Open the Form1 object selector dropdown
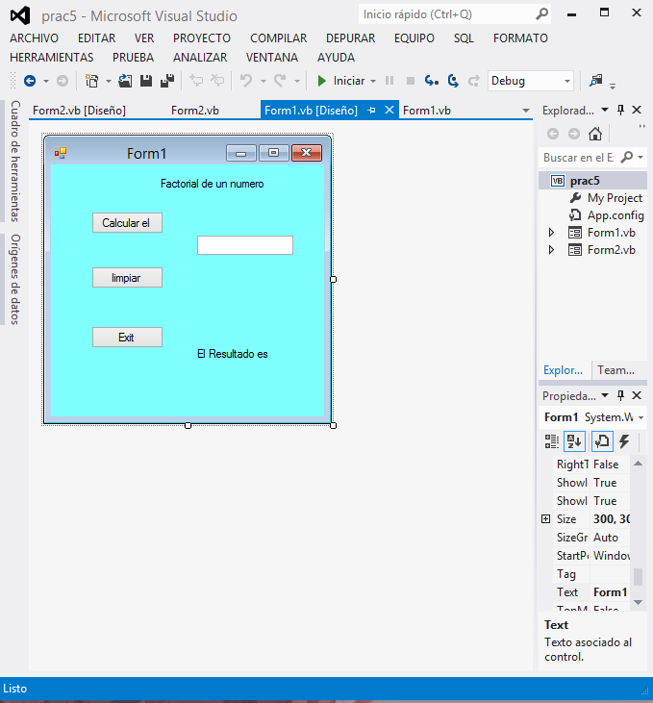Image resolution: width=653 pixels, height=703 pixels. point(640,417)
